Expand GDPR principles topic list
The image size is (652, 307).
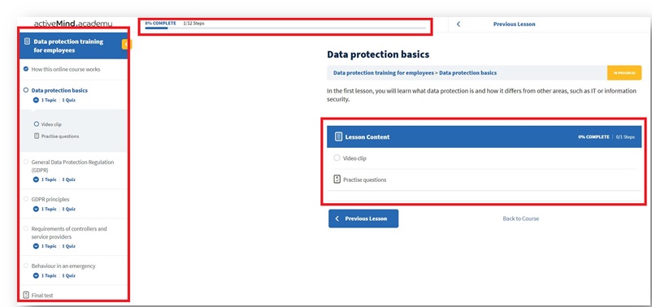[36, 209]
